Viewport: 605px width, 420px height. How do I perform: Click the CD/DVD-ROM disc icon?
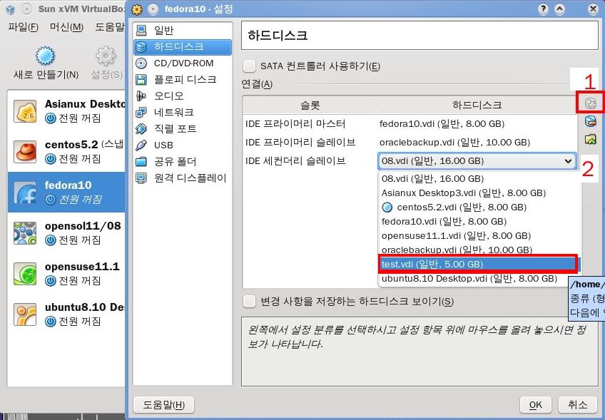coord(141,63)
